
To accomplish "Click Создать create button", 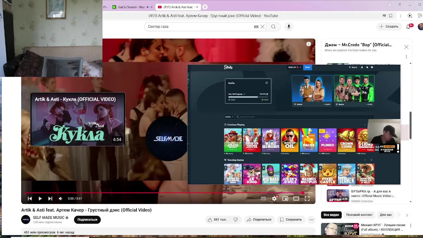I will tap(389, 26).
